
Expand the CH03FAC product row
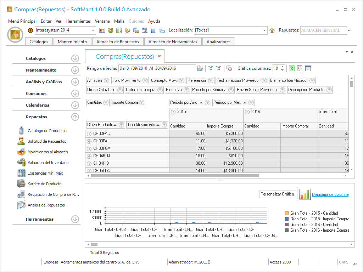pos(89,134)
